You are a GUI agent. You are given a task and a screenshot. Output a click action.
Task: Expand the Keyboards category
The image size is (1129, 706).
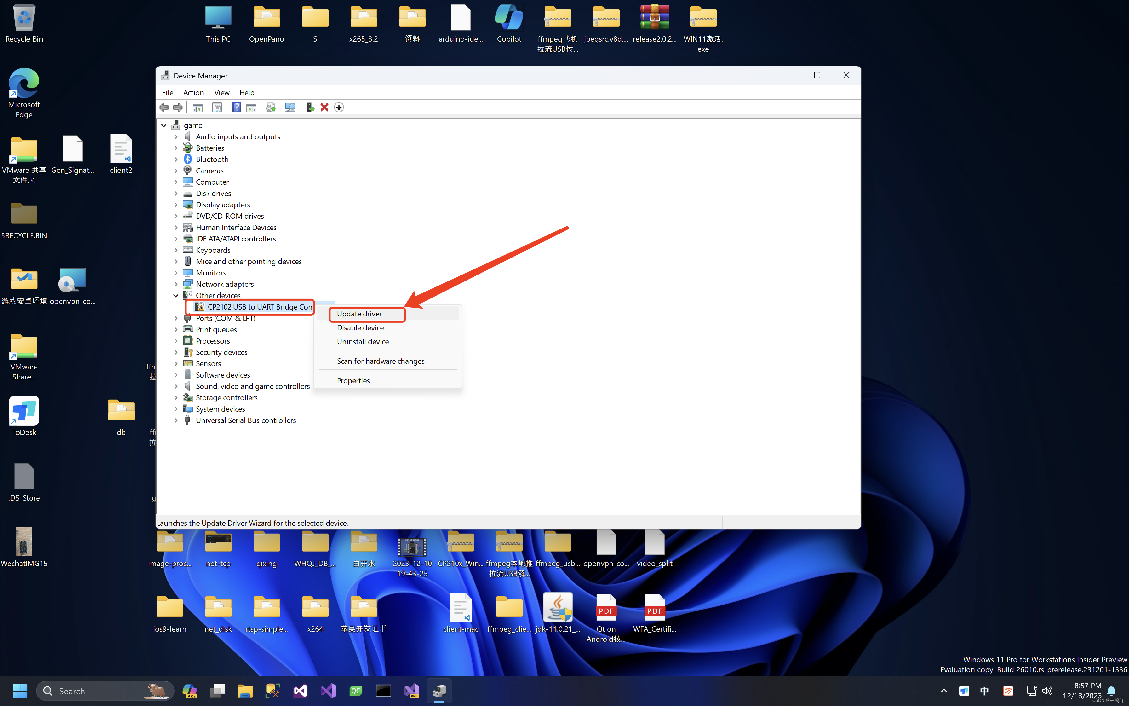point(176,250)
